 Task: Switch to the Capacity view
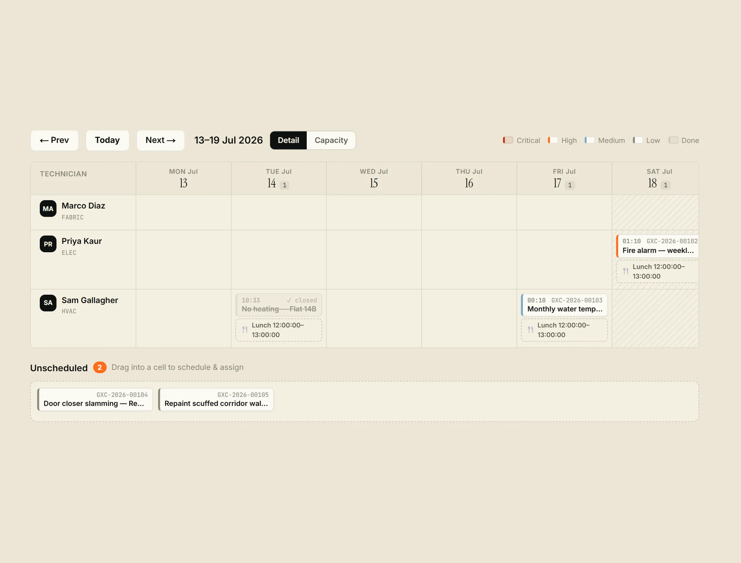(331, 140)
